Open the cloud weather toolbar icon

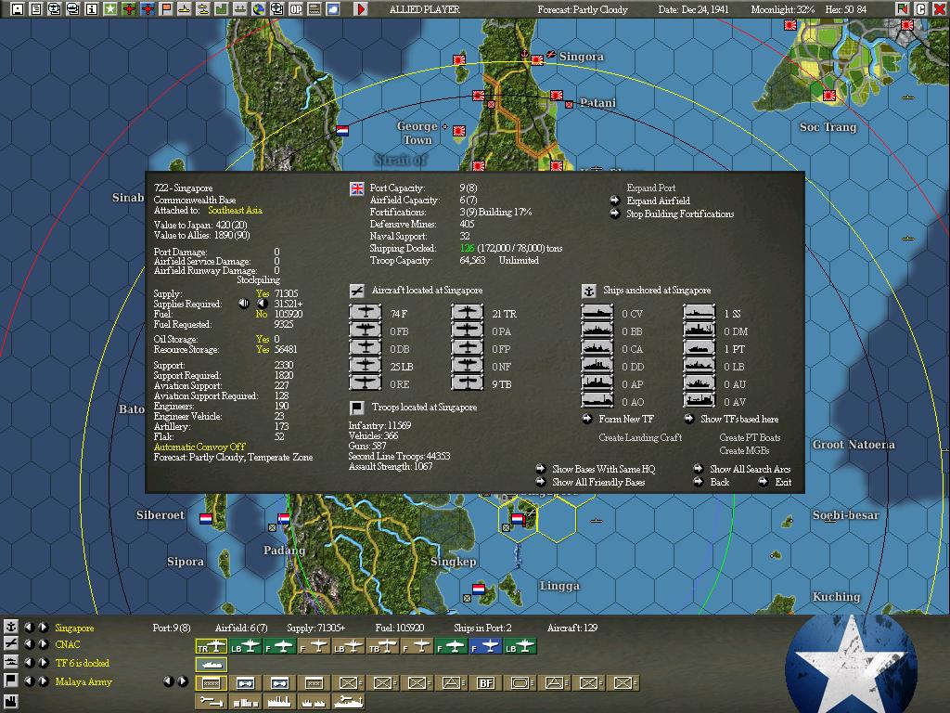coord(333,8)
